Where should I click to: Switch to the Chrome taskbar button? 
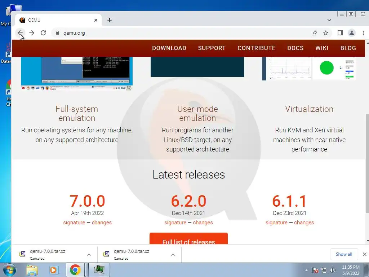click(x=75, y=270)
